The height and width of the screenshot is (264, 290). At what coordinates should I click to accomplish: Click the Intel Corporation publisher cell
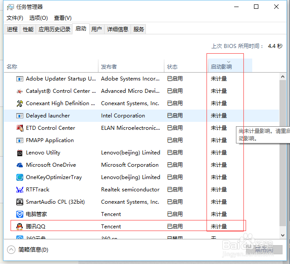click(x=123, y=116)
